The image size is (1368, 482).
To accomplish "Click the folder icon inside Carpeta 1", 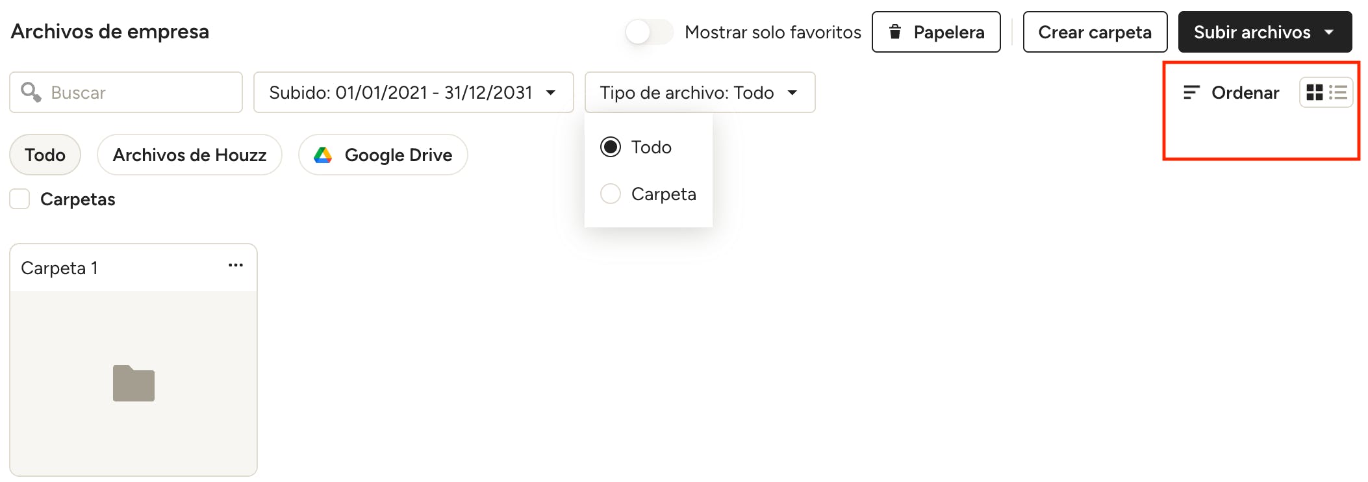I will pos(134,383).
